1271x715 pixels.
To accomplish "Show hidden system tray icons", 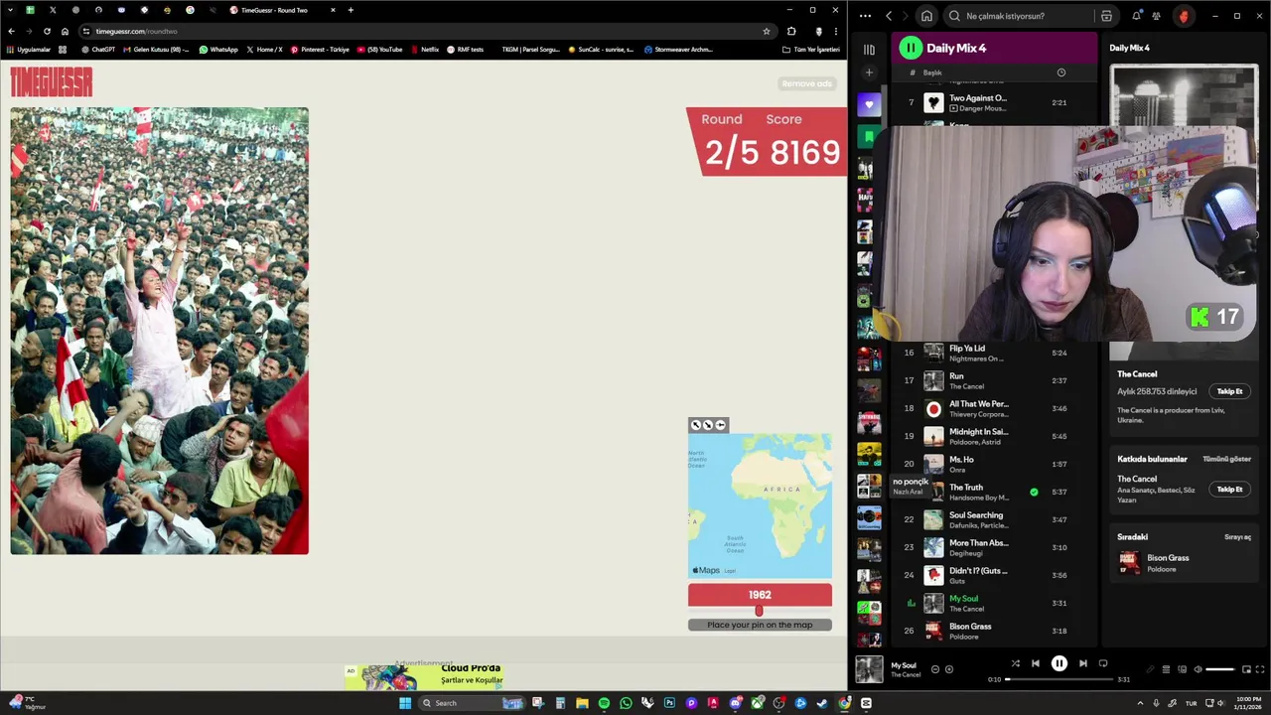I will 1139,703.
